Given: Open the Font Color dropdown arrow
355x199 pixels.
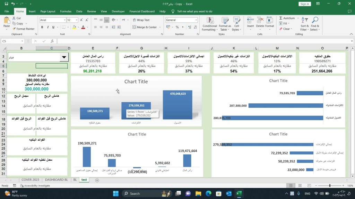Looking at the screenshot, I should pos(87,27).
